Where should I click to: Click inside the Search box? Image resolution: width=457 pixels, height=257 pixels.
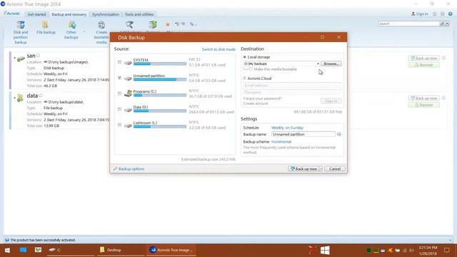coord(408,24)
